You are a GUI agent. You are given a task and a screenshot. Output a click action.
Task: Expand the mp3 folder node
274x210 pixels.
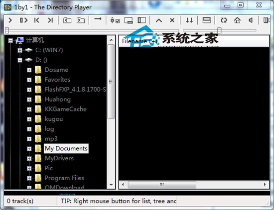pos(29,139)
